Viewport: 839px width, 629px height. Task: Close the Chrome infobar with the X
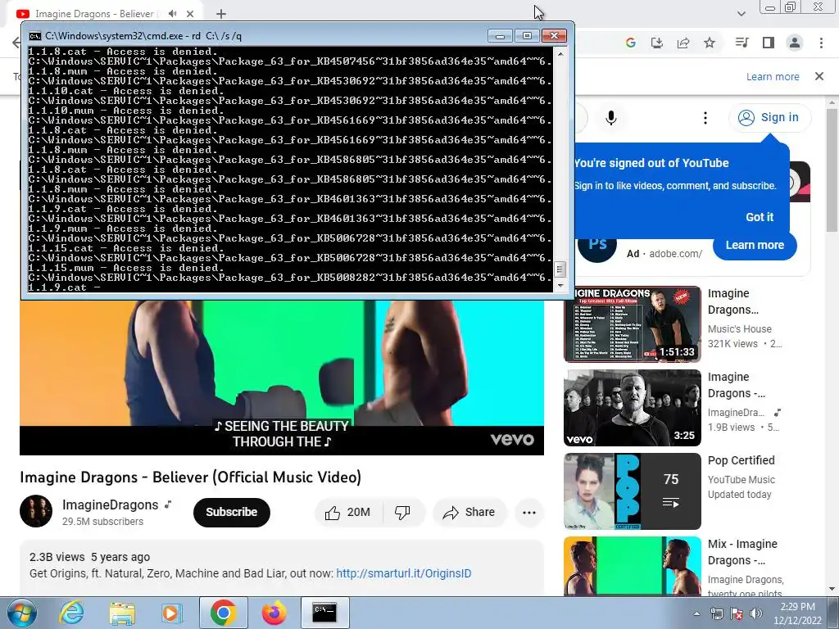(819, 76)
